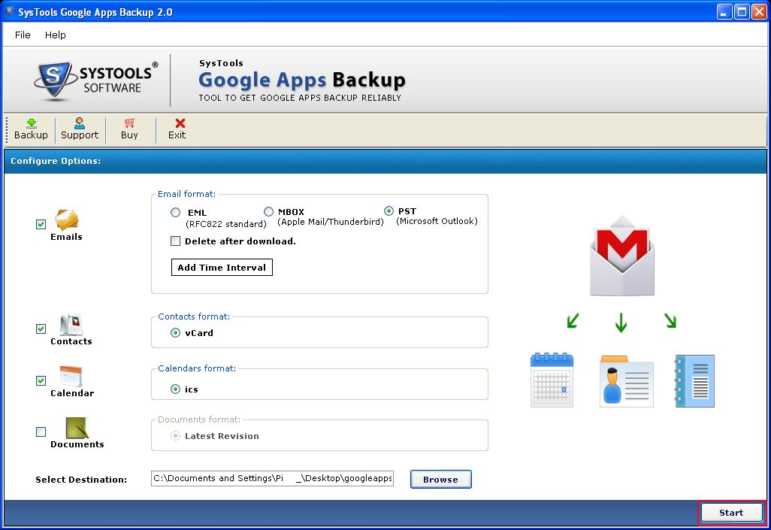Screen dimensions: 771x530
Task: Minimize the Google Apps Backup window
Action: [x=724, y=12]
